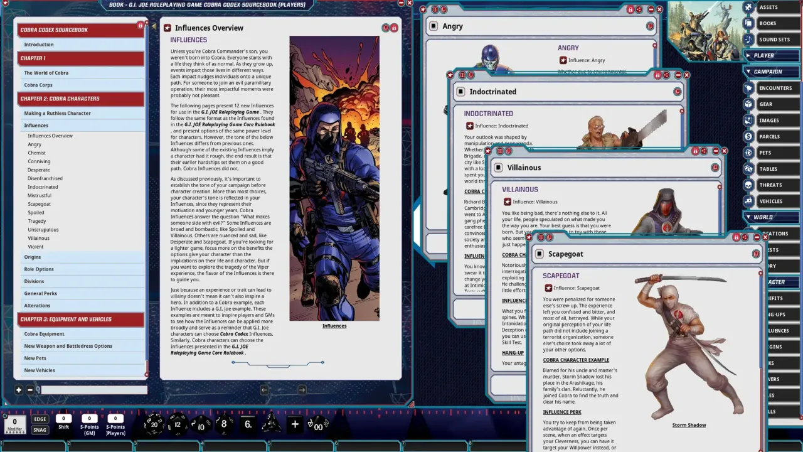Toggle the lock on Cobra Codex sidebar
The image size is (803, 452).
141,26
